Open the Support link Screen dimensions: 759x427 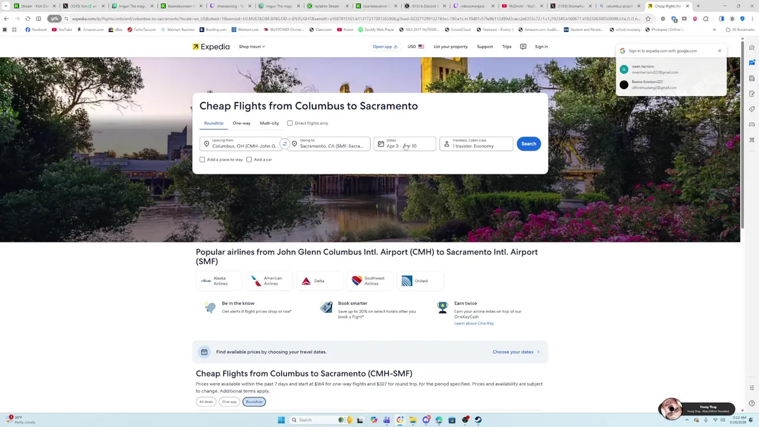tap(484, 47)
